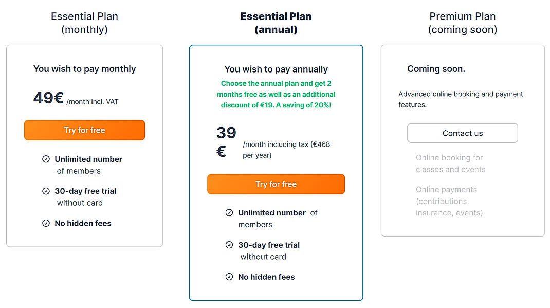Select the Essential Plan (monthly) heading

coord(84,23)
